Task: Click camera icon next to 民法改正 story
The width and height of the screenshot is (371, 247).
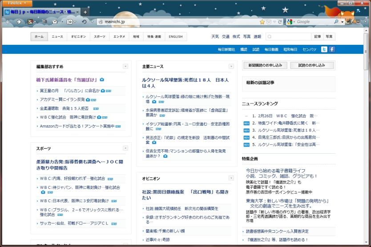Action: click(154, 142)
